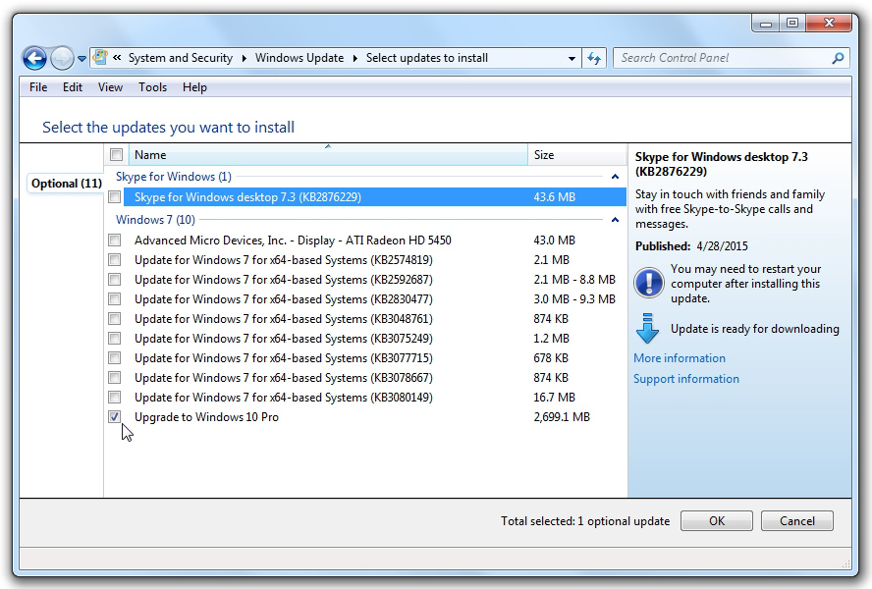872x589 pixels.
Task: Check the KB2592687 update checkbox
Action: pyautogui.click(x=115, y=279)
